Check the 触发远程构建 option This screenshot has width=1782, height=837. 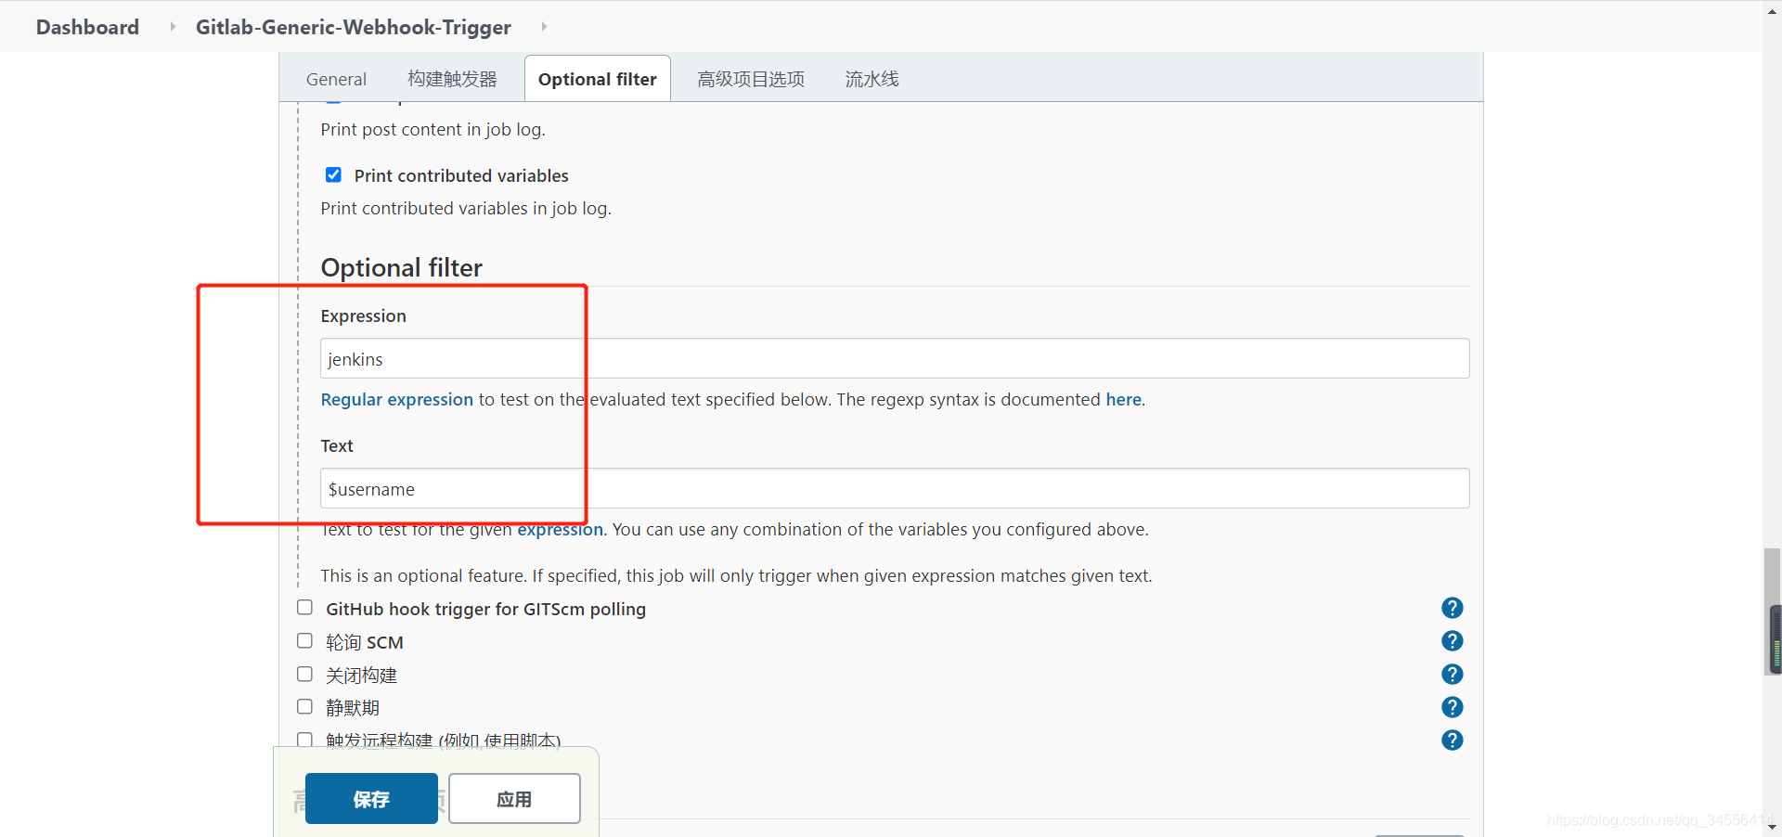(x=304, y=740)
